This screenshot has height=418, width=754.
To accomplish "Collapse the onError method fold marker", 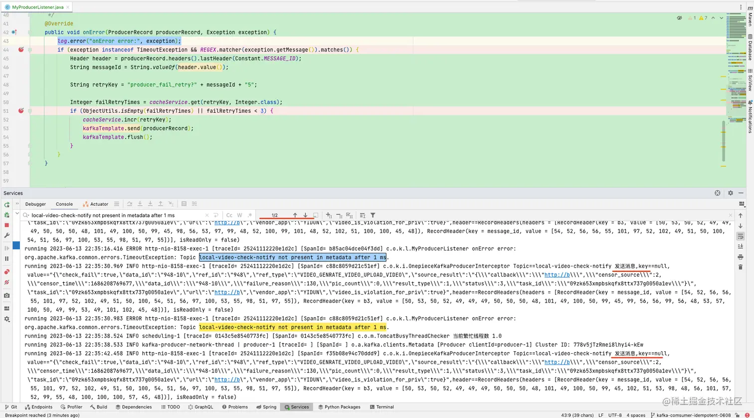I will pyautogui.click(x=30, y=32).
